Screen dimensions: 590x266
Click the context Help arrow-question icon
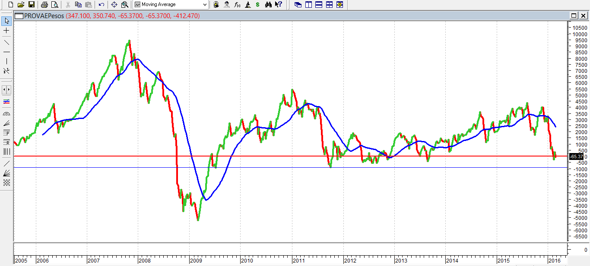click(x=279, y=4)
